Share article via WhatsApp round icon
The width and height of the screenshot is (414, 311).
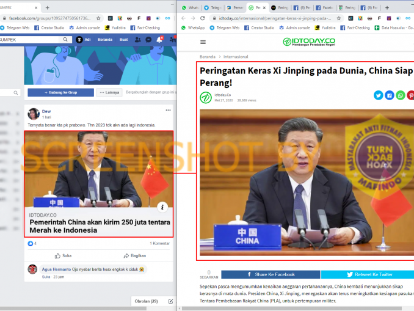[401, 95]
